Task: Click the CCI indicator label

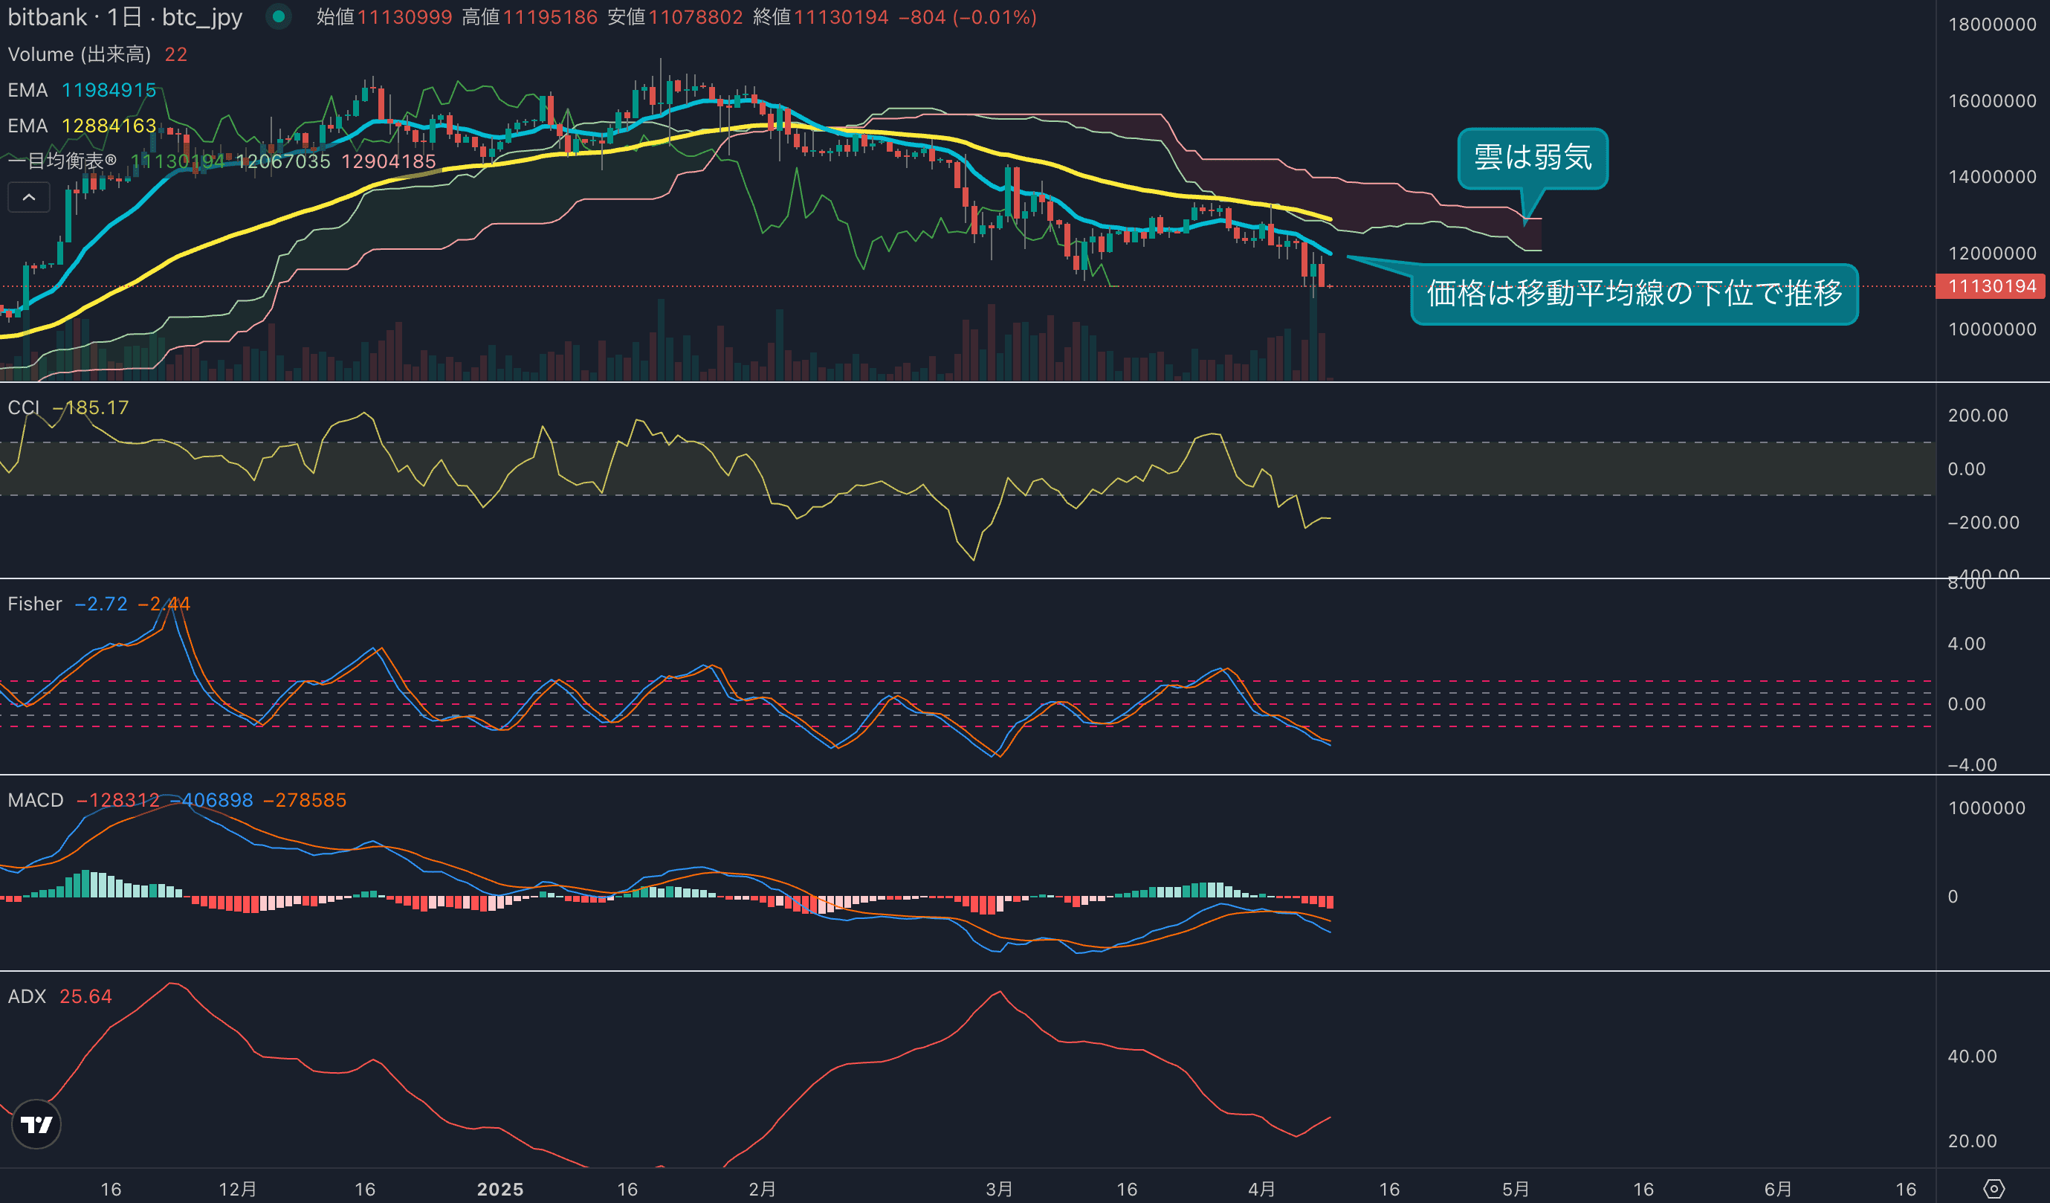Action: tap(23, 407)
